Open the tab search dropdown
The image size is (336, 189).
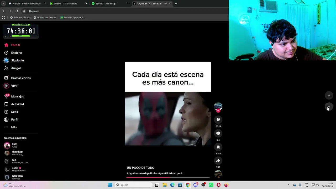click(x=3, y=4)
